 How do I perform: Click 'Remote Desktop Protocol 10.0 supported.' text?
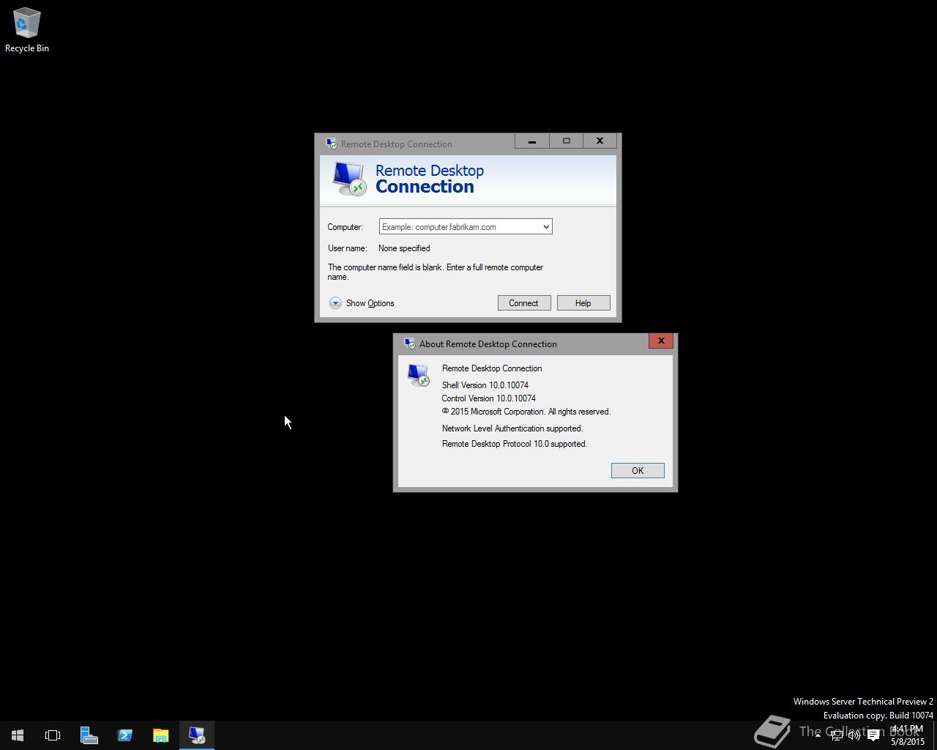pyautogui.click(x=515, y=444)
